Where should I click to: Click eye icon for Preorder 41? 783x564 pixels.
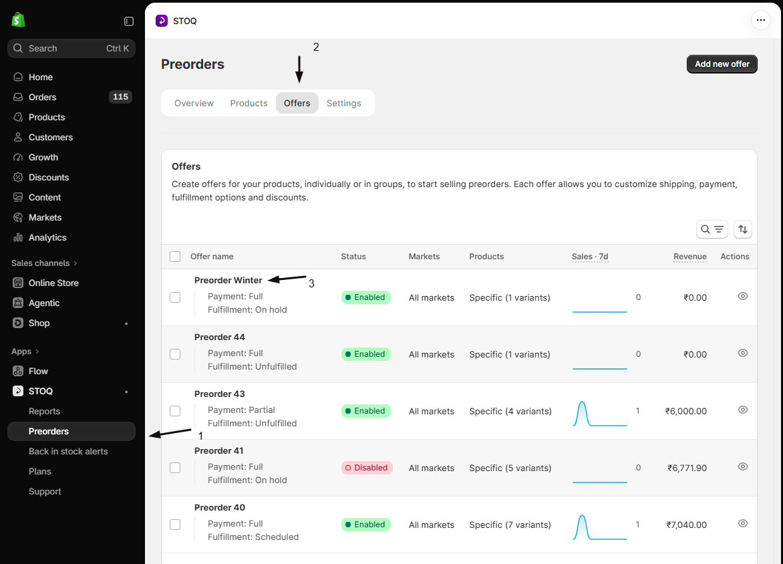click(x=742, y=466)
